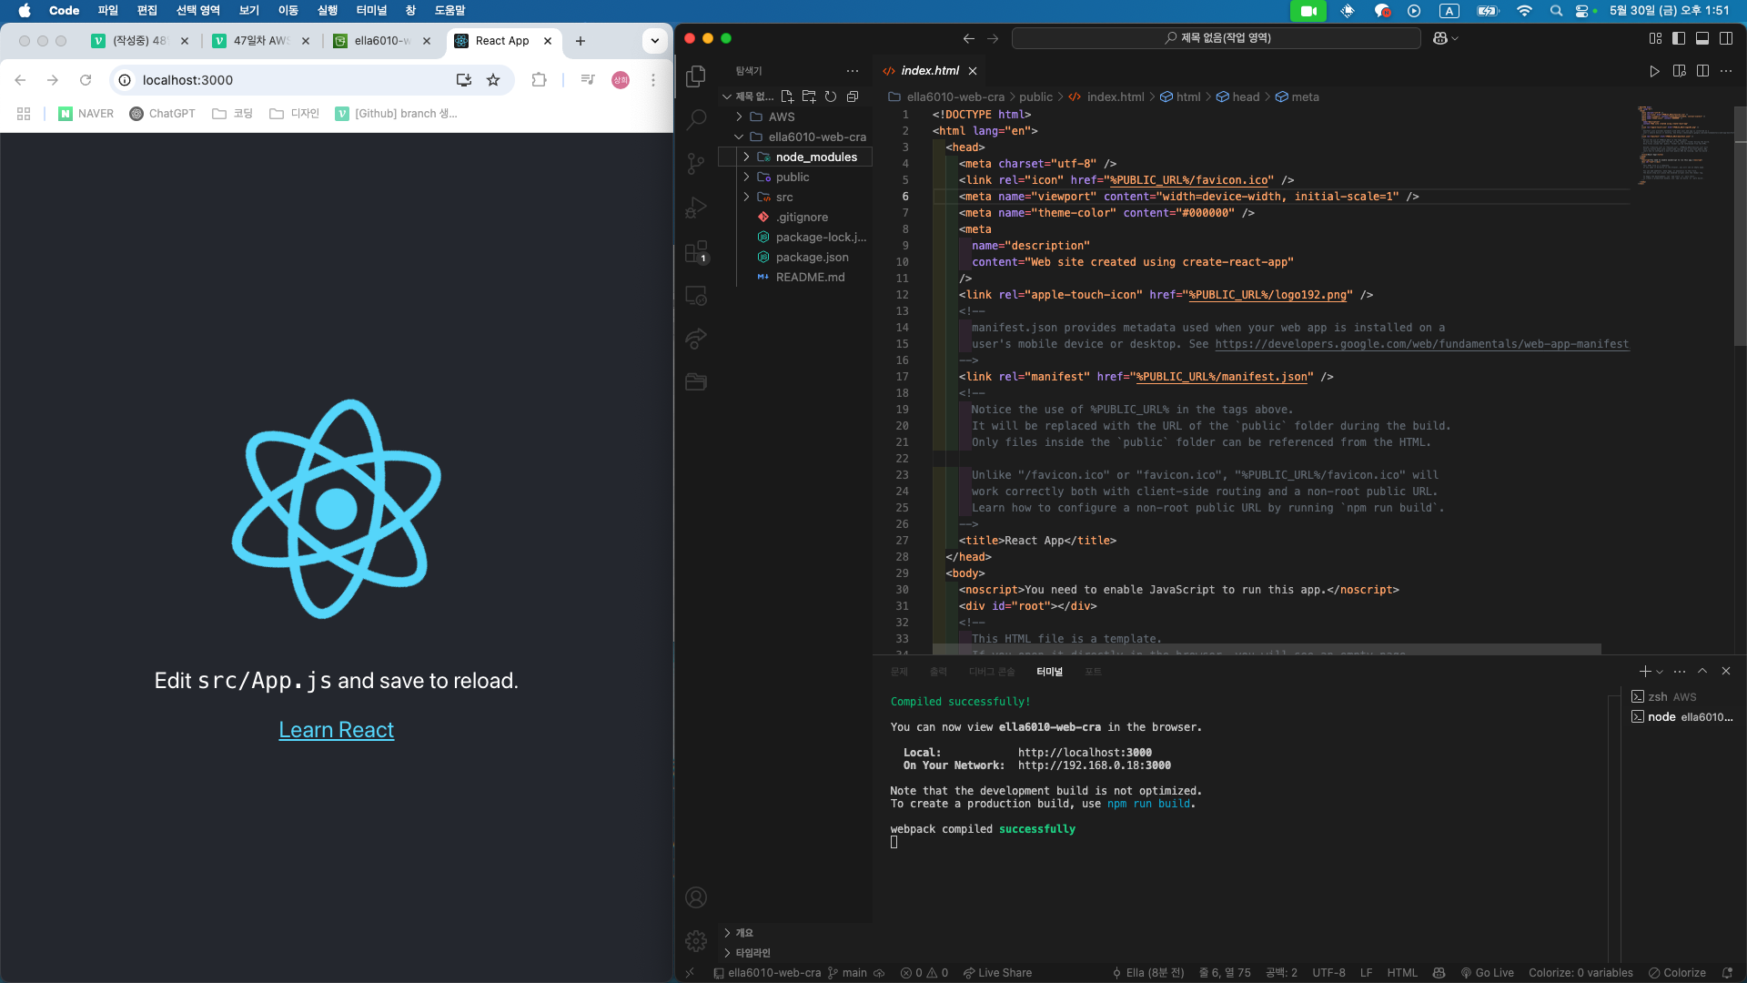The image size is (1747, 983).
Task: Open macOS Control Center
Action: tap(1582, 11)
